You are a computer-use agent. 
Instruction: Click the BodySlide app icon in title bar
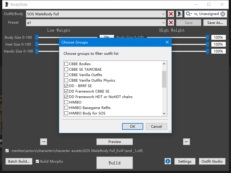(6, 4)
